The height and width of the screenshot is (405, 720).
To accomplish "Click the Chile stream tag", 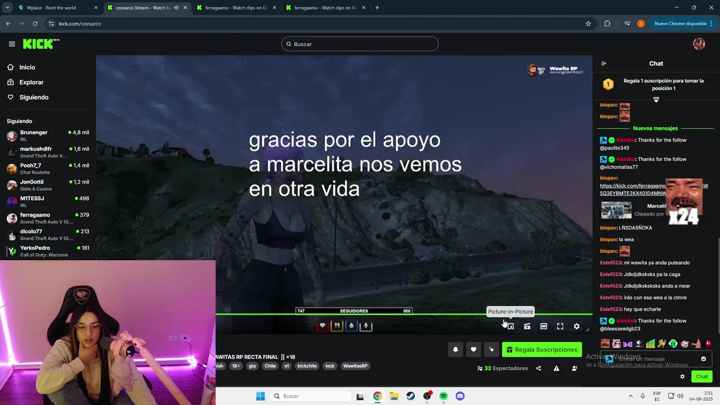I will (270, 366).
